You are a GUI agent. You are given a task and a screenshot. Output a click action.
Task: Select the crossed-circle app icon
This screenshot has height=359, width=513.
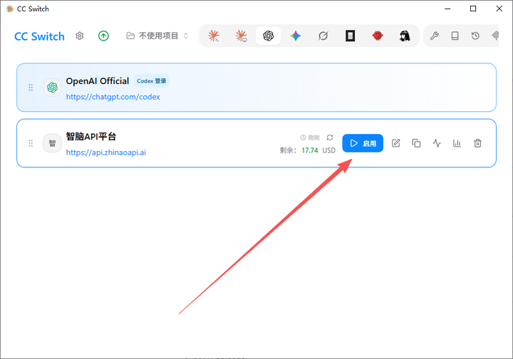[x=323, y=36]
